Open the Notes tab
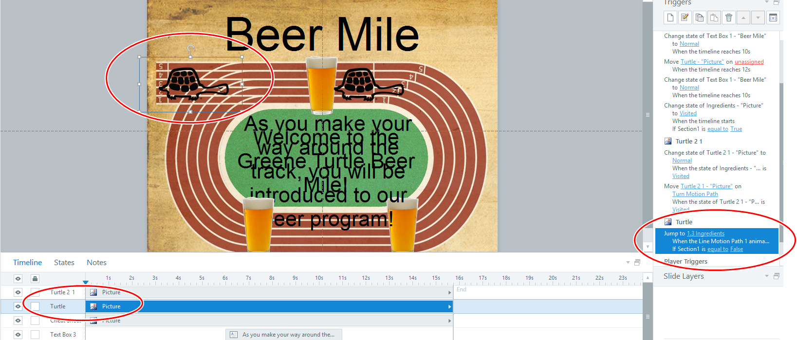Screen dimensions: 797x340 coord(96,263)
